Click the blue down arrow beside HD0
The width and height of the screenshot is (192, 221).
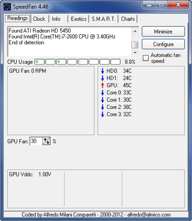pos(102,71)
